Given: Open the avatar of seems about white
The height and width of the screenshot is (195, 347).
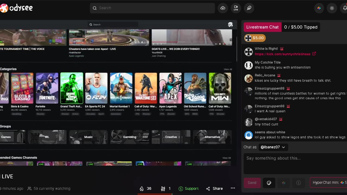Looking at the screenshot, I should 249,135.
